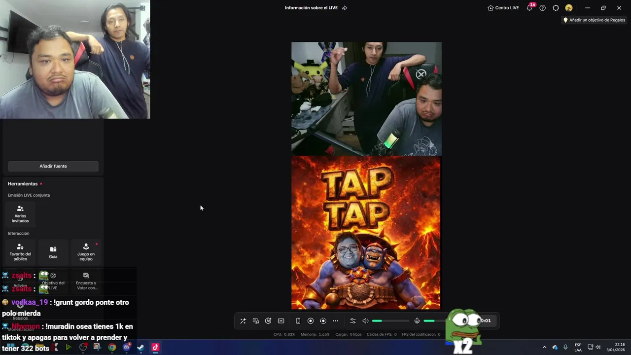The width and height of the screenshot is (631, 355).
Task: Click Caídas de FPS status text
Action: click(x=382, y=334)
